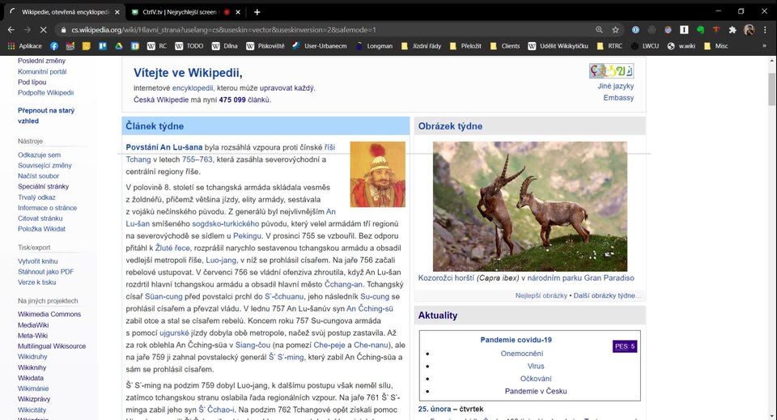Switch to the CtrlV.tv tab
This screenshot has width=777, height=420.
click(181, 12)
